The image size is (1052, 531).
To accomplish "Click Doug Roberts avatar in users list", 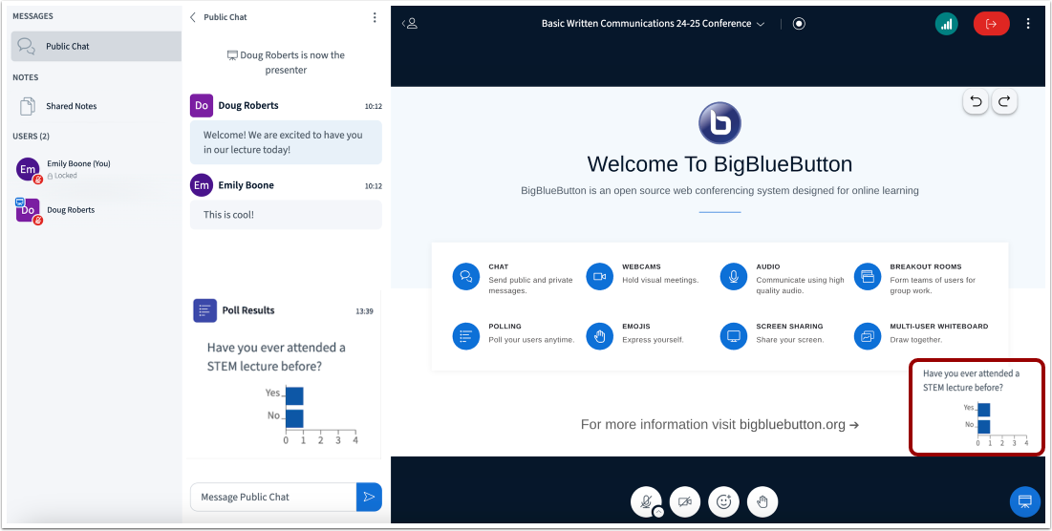I will (28, 210).
